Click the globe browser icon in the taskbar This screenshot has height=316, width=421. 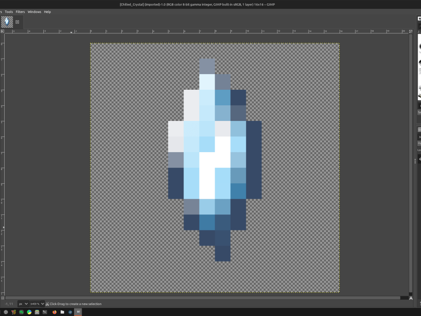point(70,312)
